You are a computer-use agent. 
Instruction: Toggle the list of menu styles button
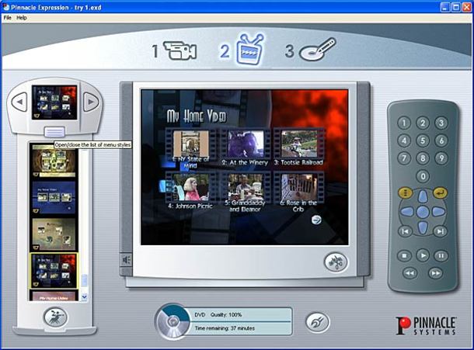54,132
